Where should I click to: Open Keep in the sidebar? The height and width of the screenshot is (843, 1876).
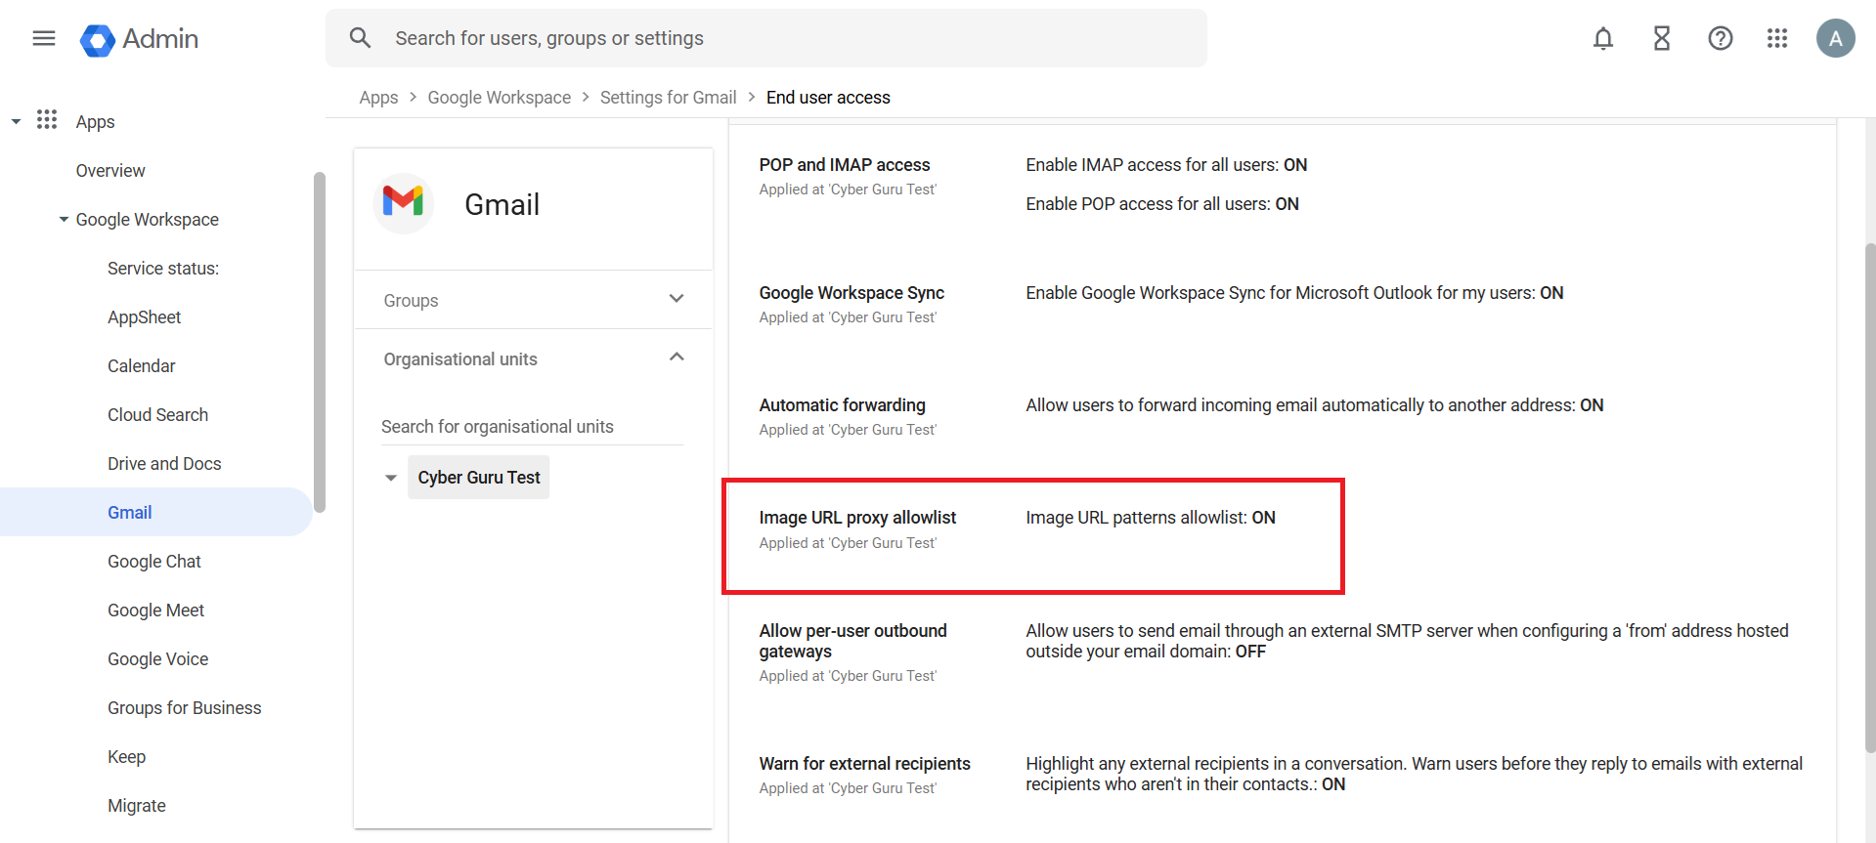pos(127,757)
